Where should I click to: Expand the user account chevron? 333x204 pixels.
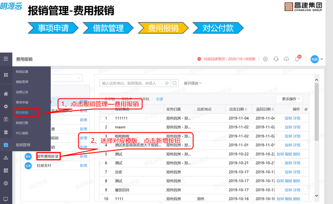(x=322, y=59)
